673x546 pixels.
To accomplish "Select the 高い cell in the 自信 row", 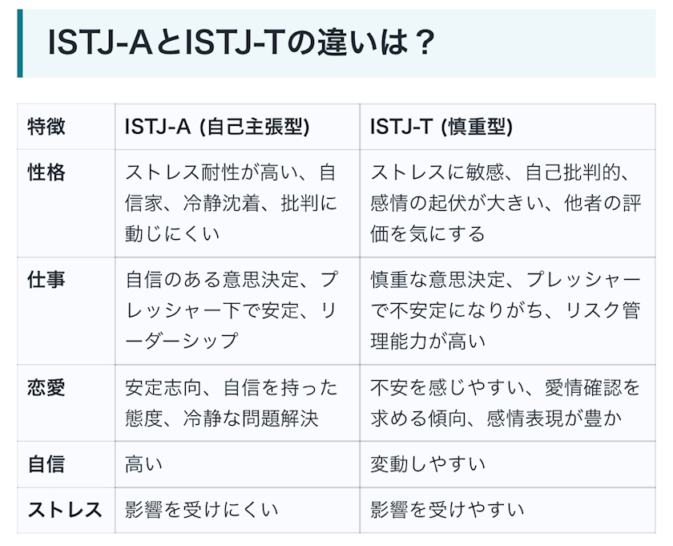I will click(144, 464).
